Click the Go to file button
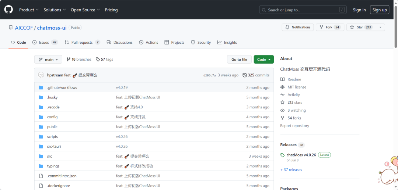Image resolution: width=398 pixels, height=190 pixels. tap(240, 60)
